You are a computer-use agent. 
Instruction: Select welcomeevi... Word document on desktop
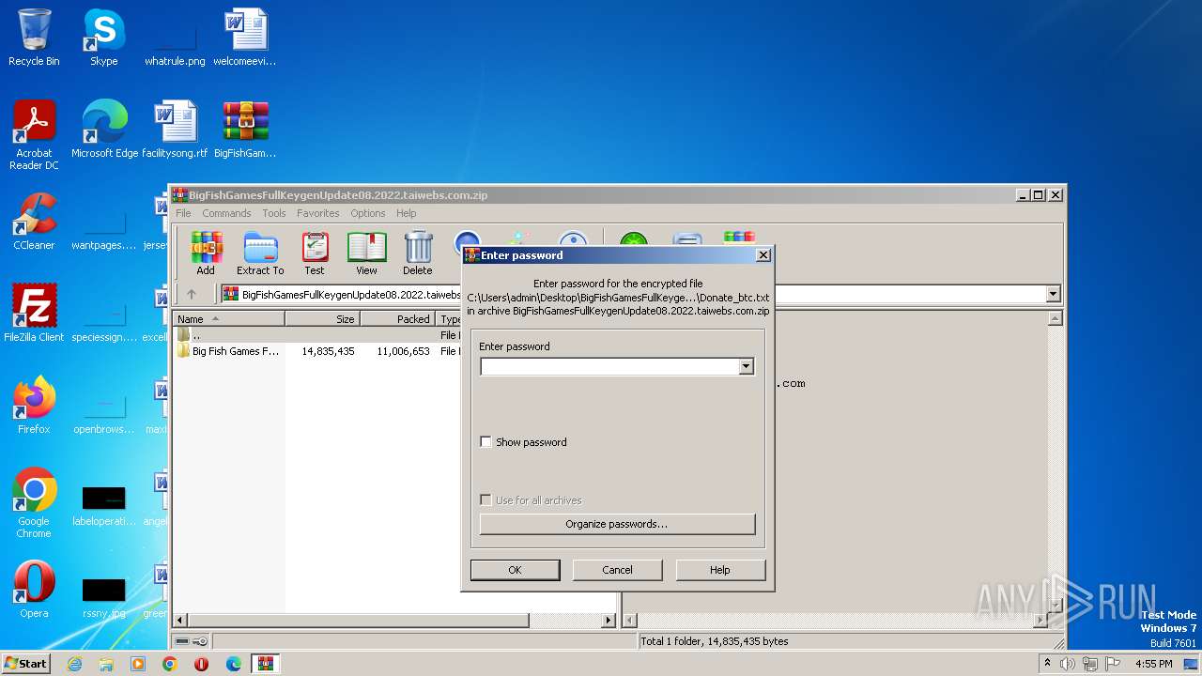point(245,38)
